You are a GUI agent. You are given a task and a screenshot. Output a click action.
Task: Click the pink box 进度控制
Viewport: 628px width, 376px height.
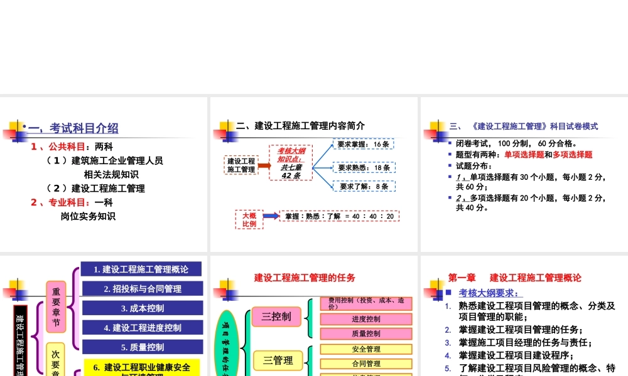coord(366,319)
